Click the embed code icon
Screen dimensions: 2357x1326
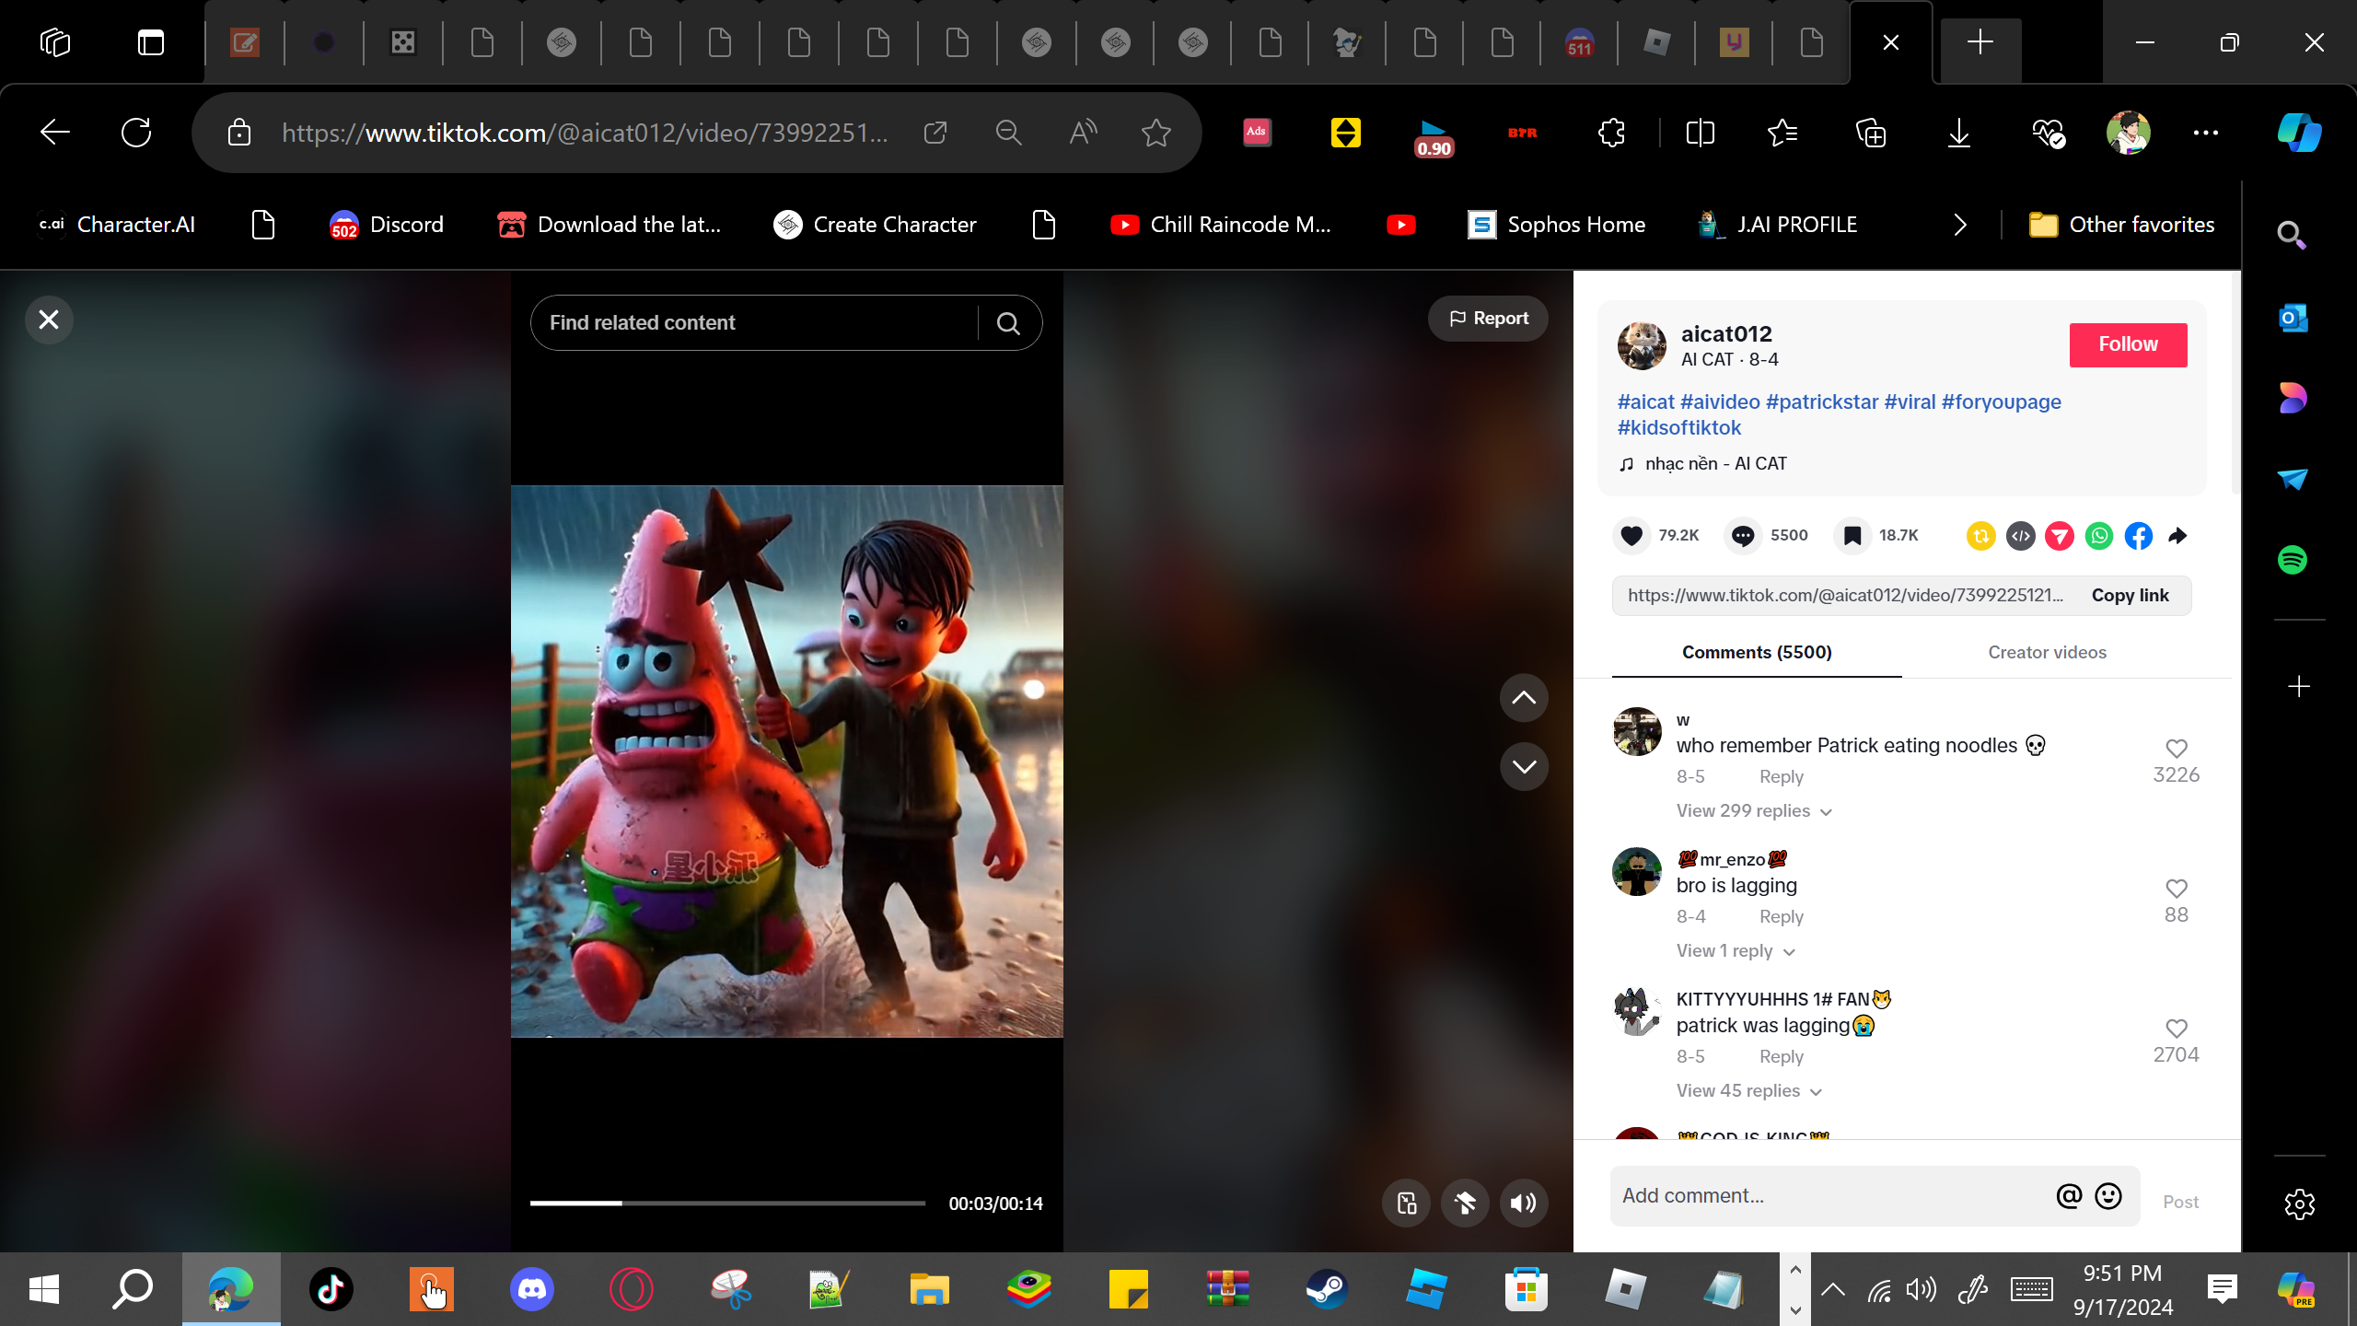[x=2020, y=535]
